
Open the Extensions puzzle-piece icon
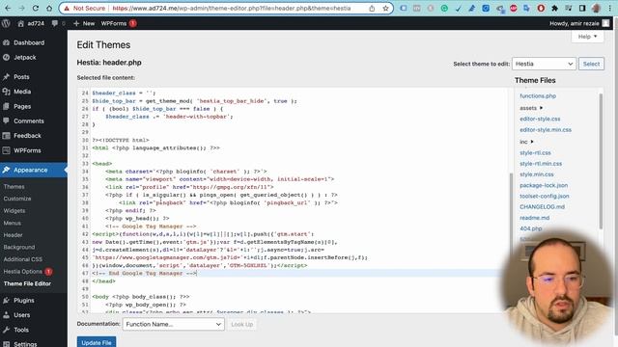pyautogui.click(x=554, y=8)
